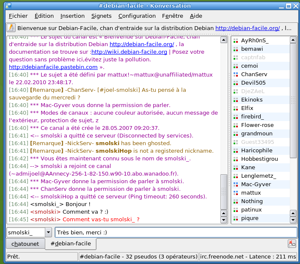Click the message input field
This screenshot has width=300, height=264.
click(x=176, y=232)
